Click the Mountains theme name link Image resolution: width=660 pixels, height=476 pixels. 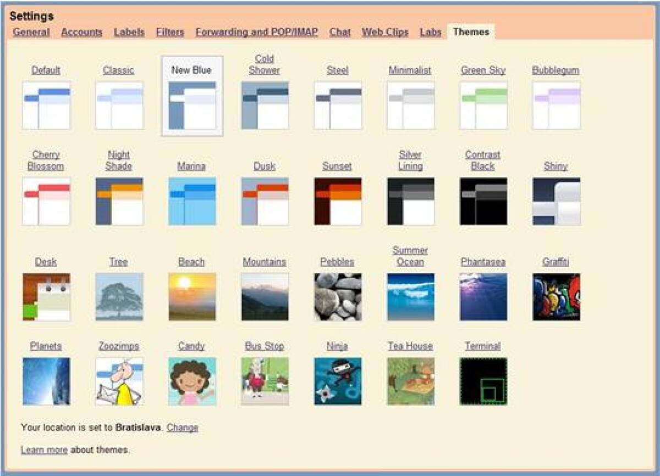coord(265,262)
